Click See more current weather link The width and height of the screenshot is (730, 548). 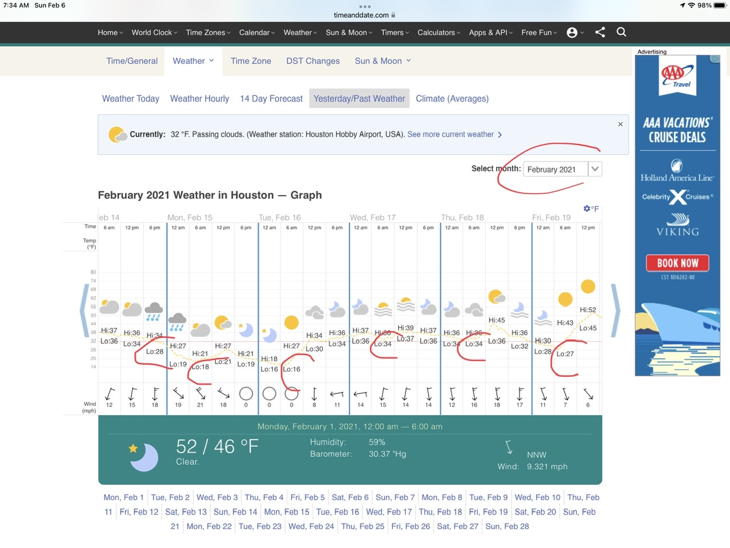tap(454, 135)
